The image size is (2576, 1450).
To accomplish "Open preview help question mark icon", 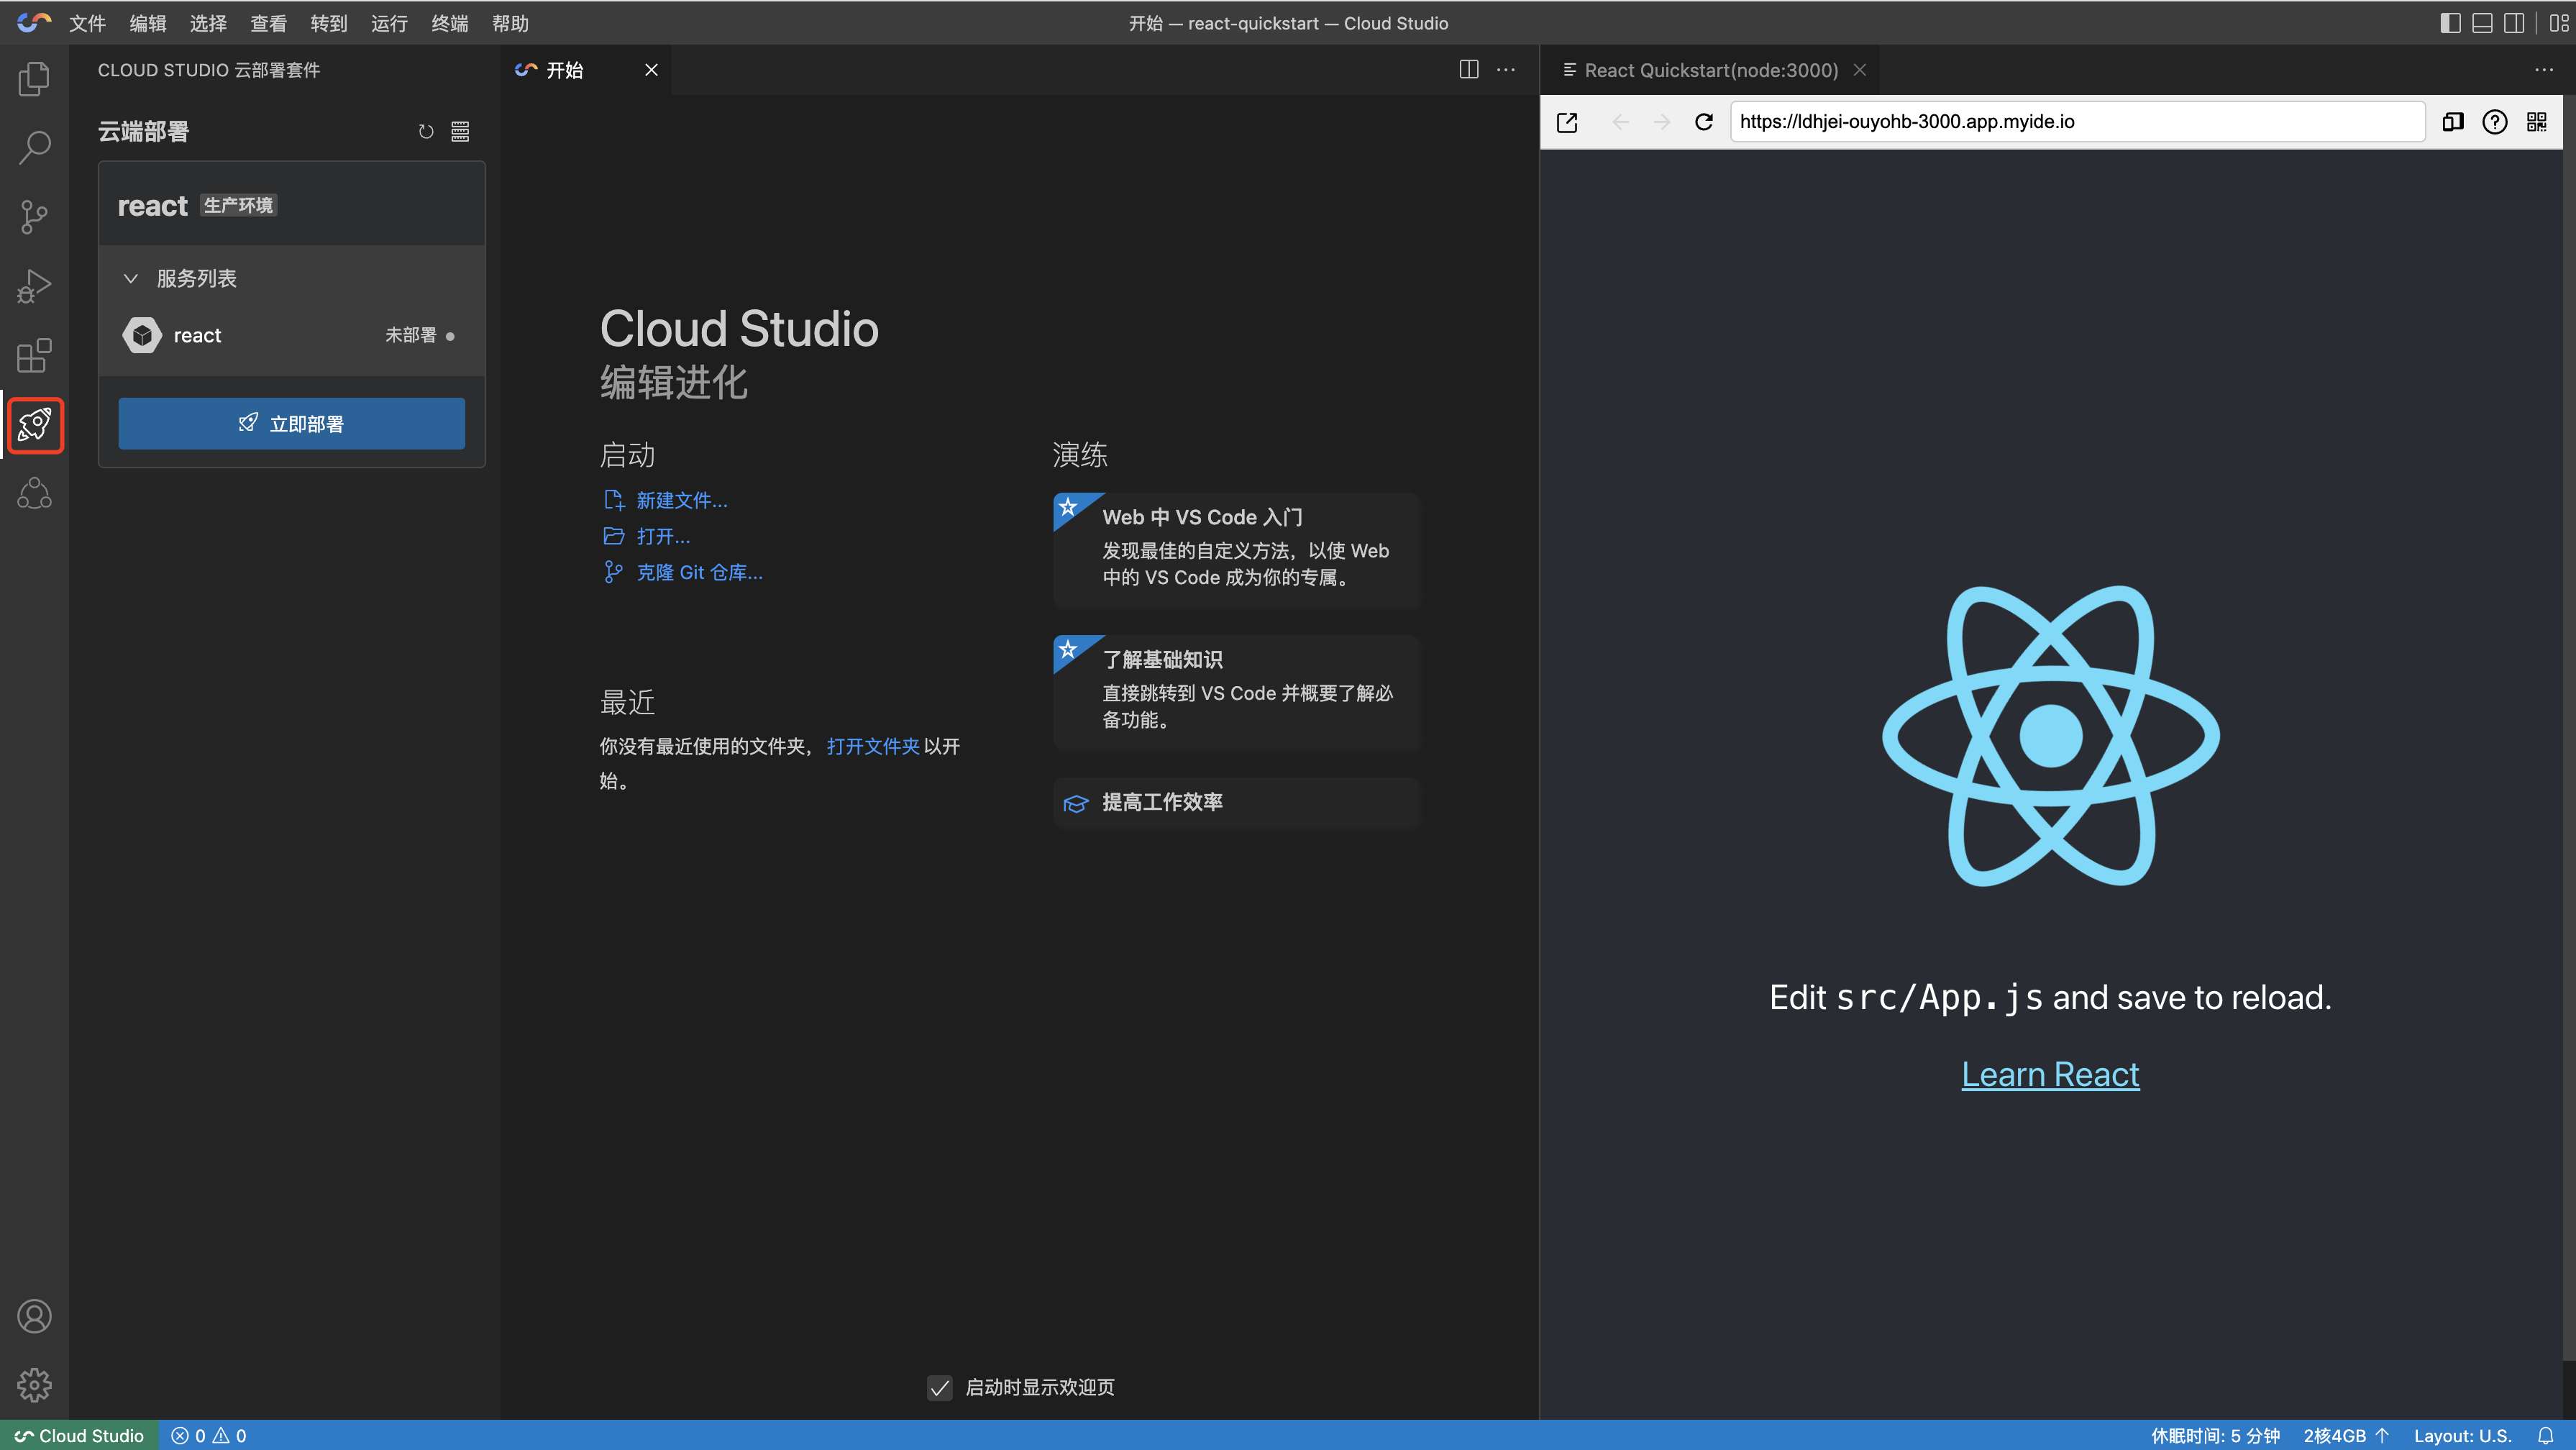I will pos(2494,122).
